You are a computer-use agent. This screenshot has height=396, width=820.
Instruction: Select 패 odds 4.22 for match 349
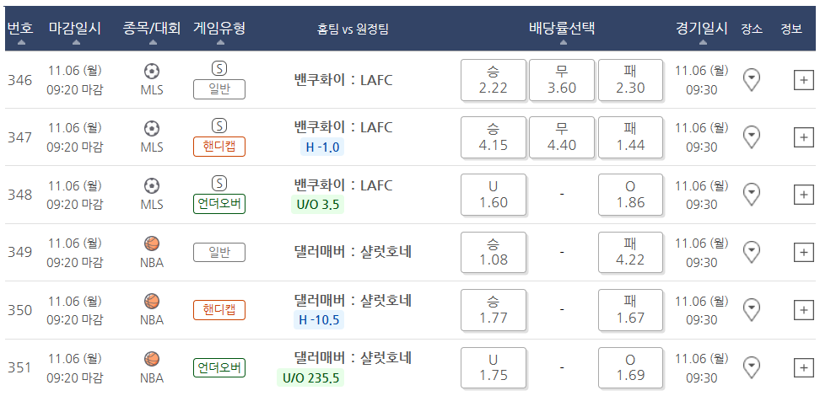(x=631, y=252)
